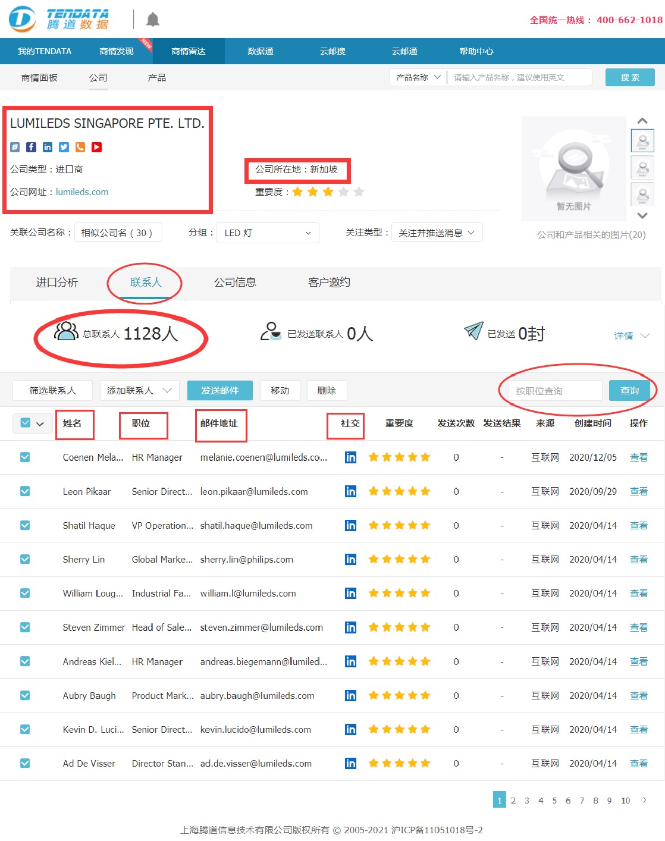Click the sent contacts person icon
This screenshot has height=841, width=665.
pyautogui.click(x=271, y=331)
